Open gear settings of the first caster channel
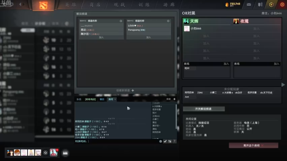 [x=121, y=21]
